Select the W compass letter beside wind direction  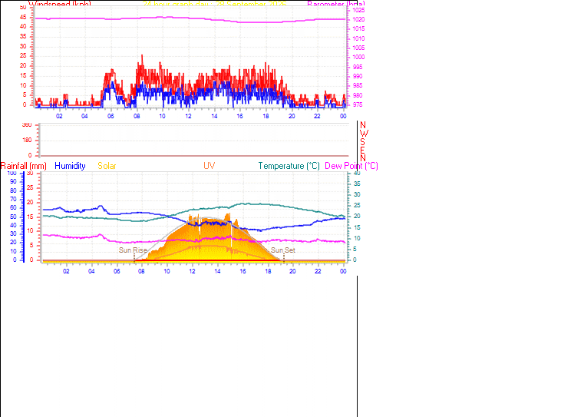[x=364, y=134]
